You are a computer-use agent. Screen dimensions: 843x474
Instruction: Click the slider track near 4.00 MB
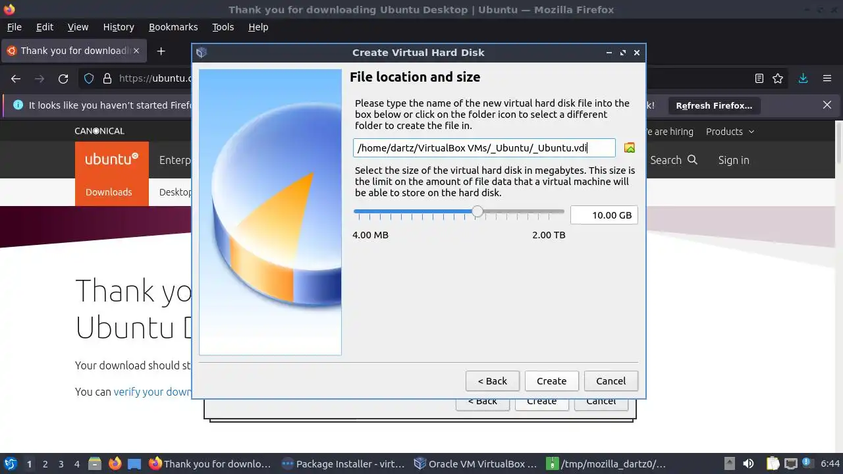pos(358,212)
